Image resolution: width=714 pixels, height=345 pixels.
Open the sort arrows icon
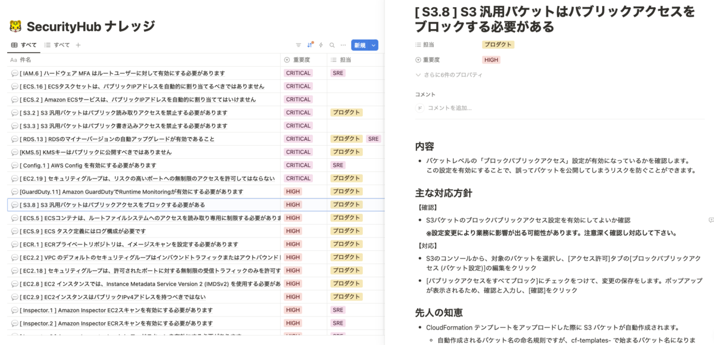(x=310, y=45)
